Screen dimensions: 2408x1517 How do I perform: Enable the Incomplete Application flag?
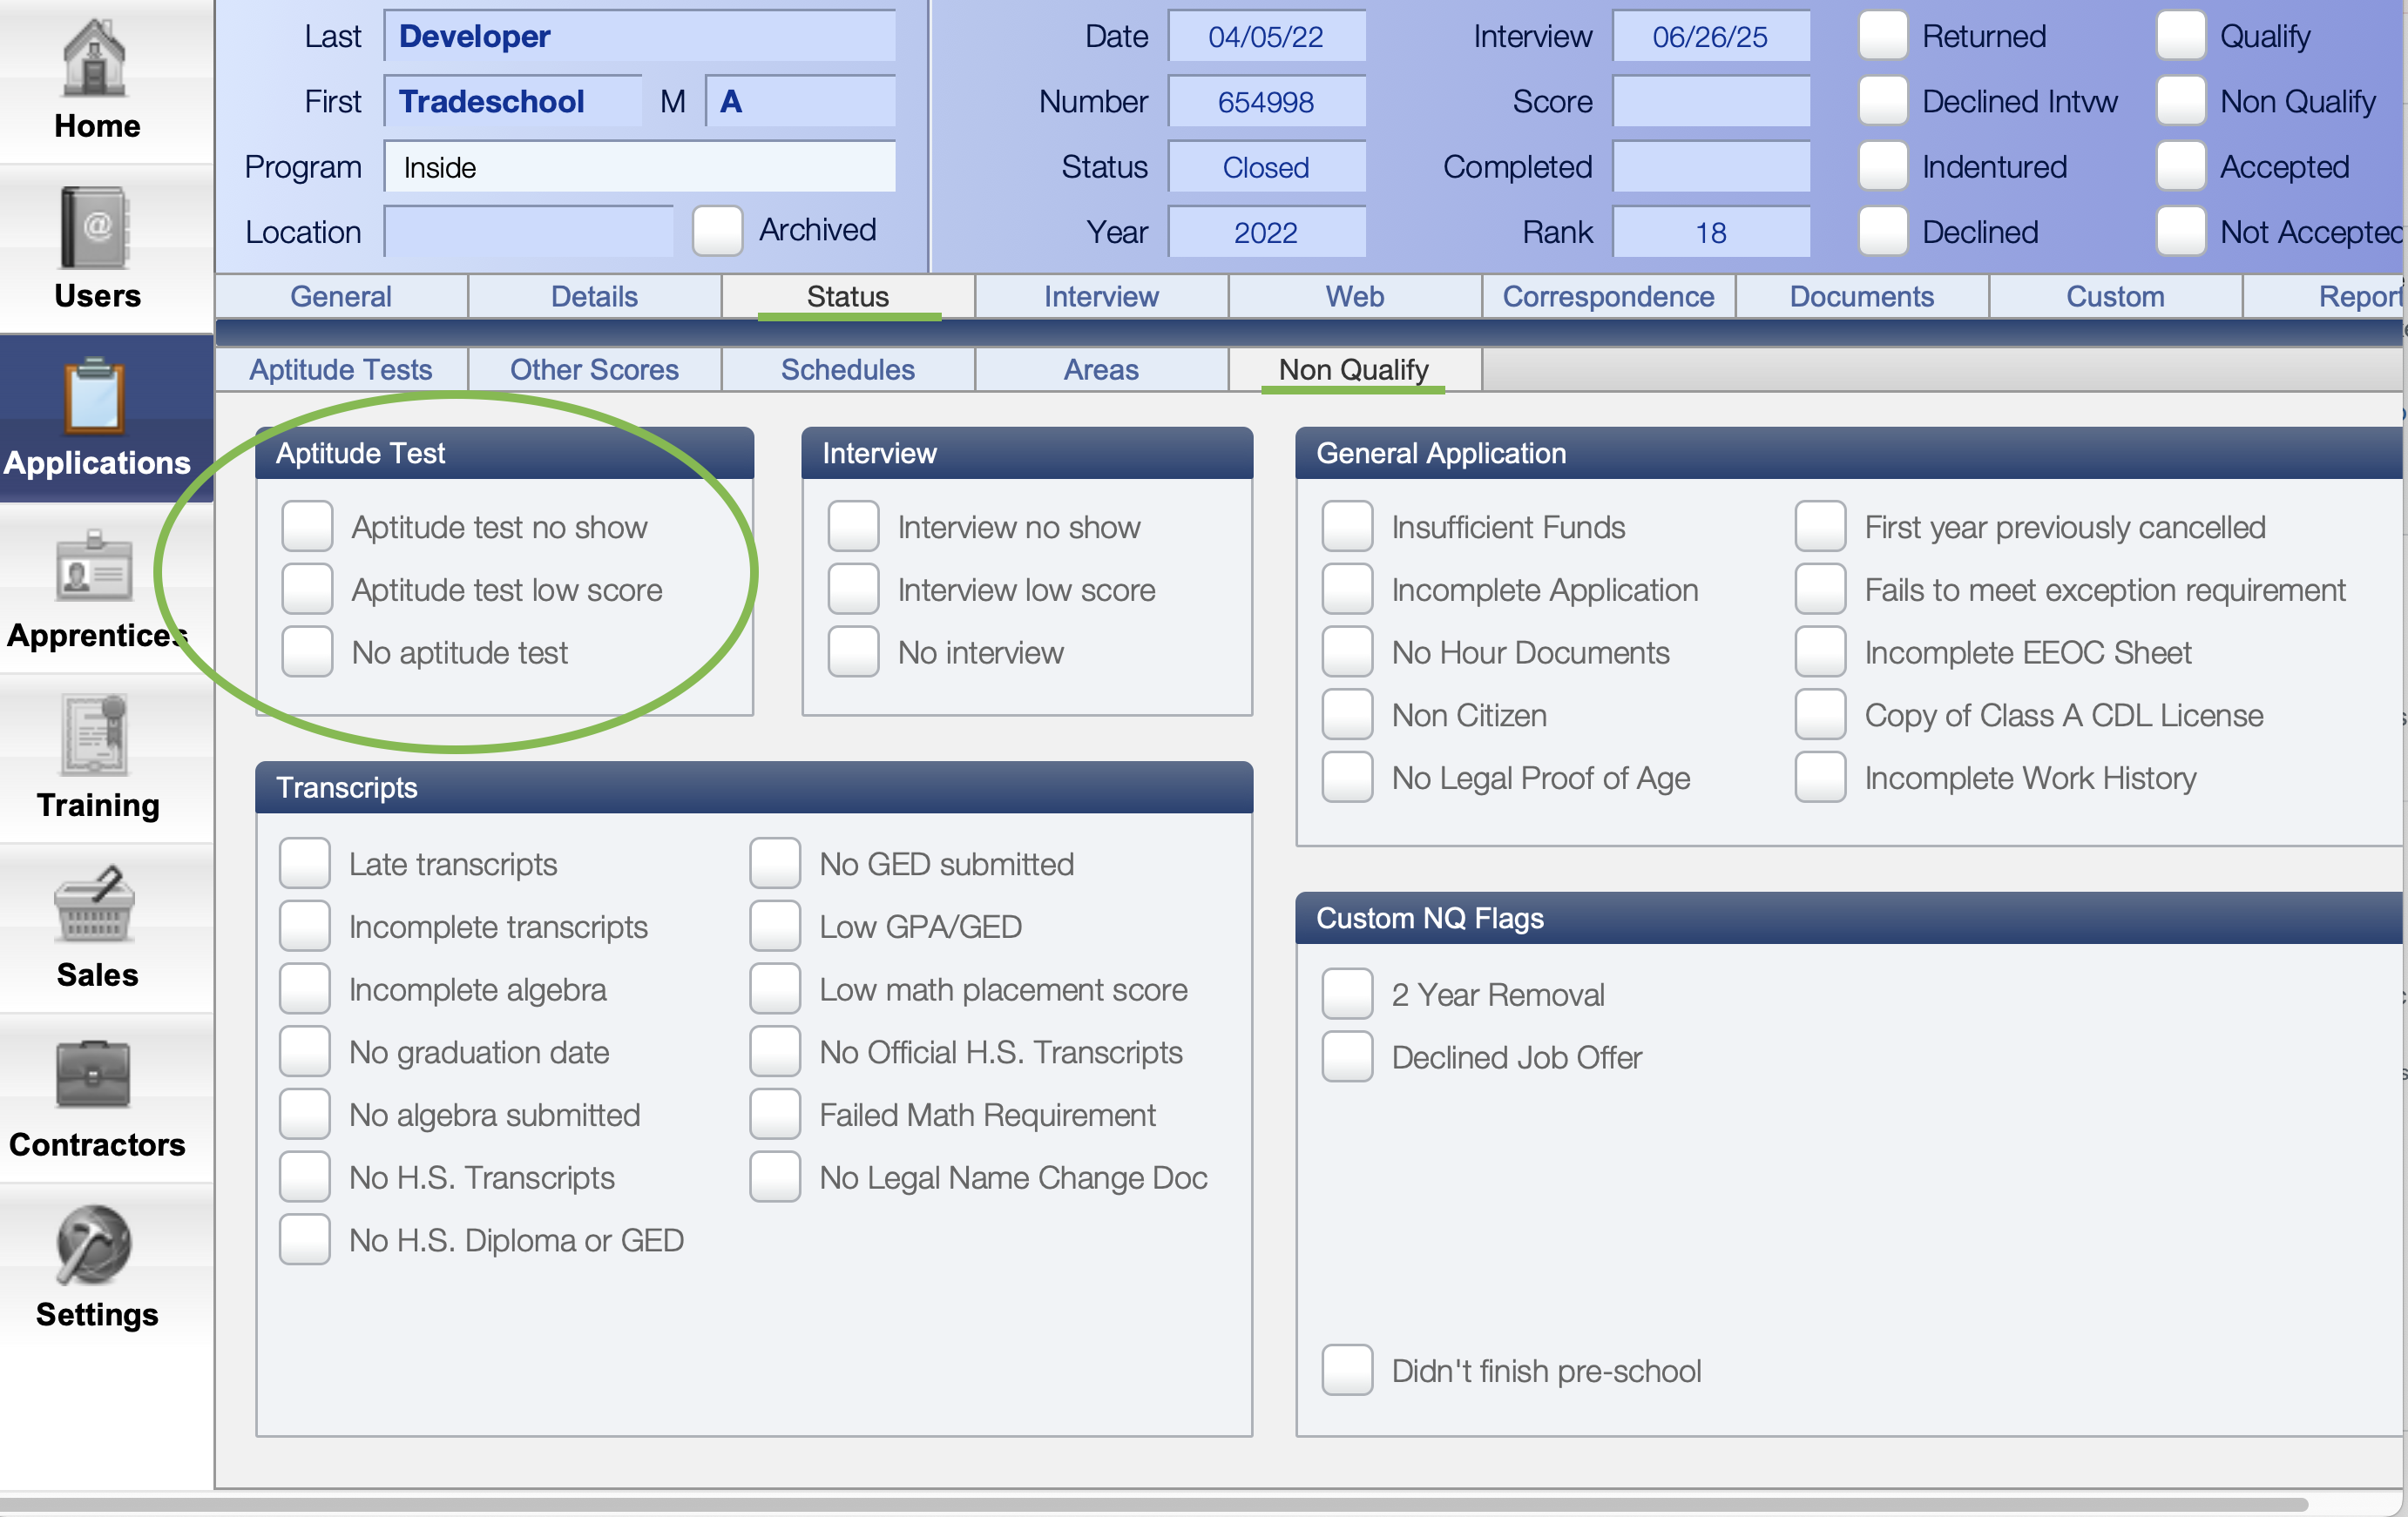pyautogui.click(x=1347, y=590)
